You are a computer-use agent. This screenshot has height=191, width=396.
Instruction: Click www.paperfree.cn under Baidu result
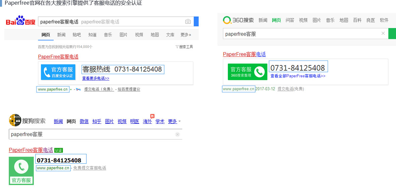tap(53, 89)
